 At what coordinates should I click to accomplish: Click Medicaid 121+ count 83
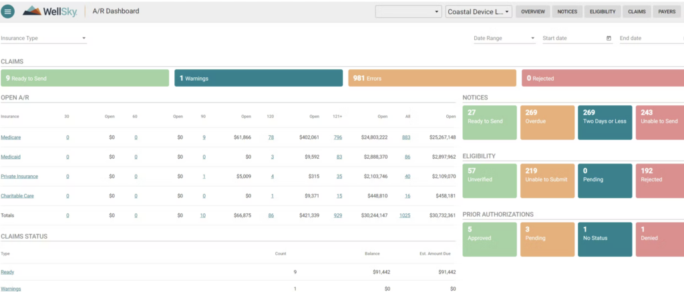pos(339,157)
